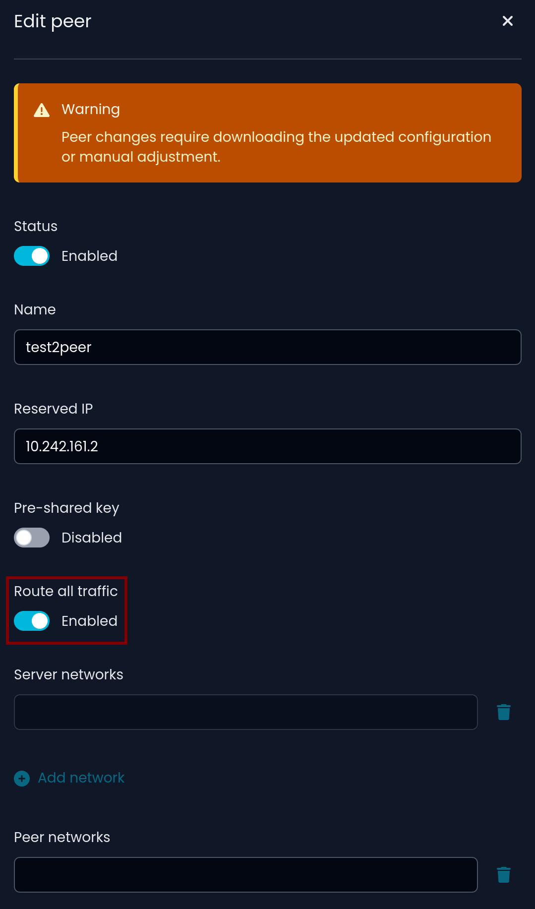This screenshot has width=535, height=909.
Task: Focus the Reserved IP input field
Action: (x=267, y=446)
